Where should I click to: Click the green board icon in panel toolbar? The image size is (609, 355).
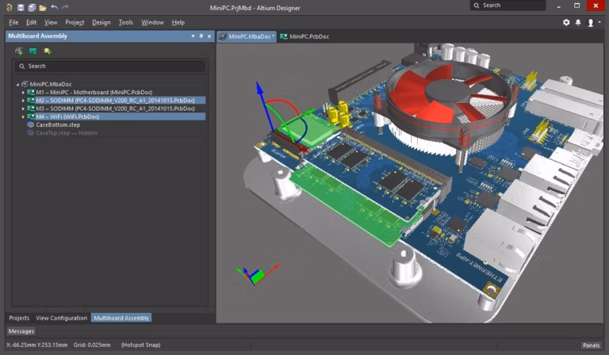33,52
